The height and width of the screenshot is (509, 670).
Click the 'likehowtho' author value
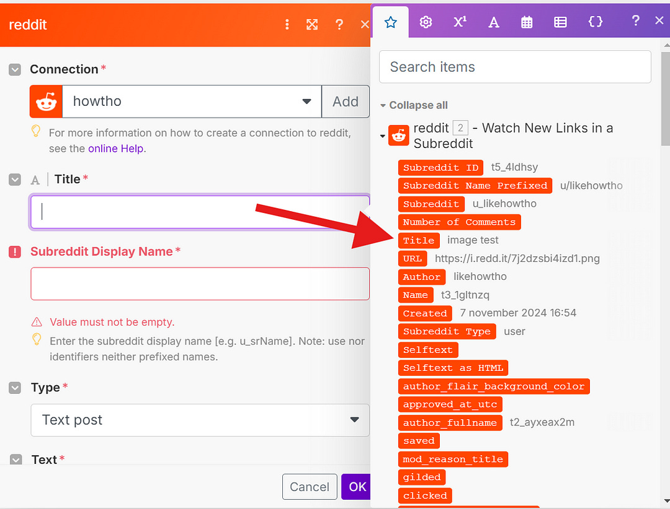(x=480, y=276)
